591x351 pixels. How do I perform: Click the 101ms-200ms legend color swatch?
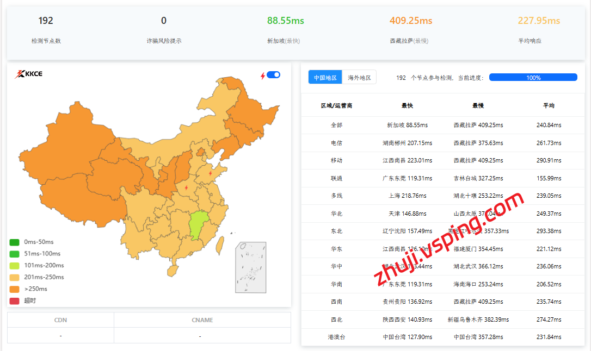[14, 266]
